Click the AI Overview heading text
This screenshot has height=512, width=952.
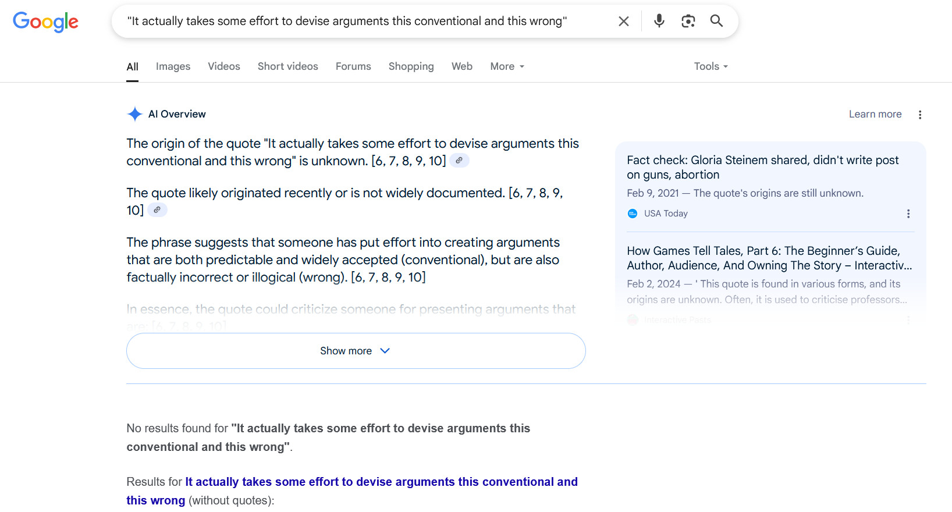[x=177, y=114]
